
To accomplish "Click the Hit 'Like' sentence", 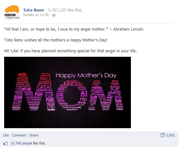I will 70,51.
